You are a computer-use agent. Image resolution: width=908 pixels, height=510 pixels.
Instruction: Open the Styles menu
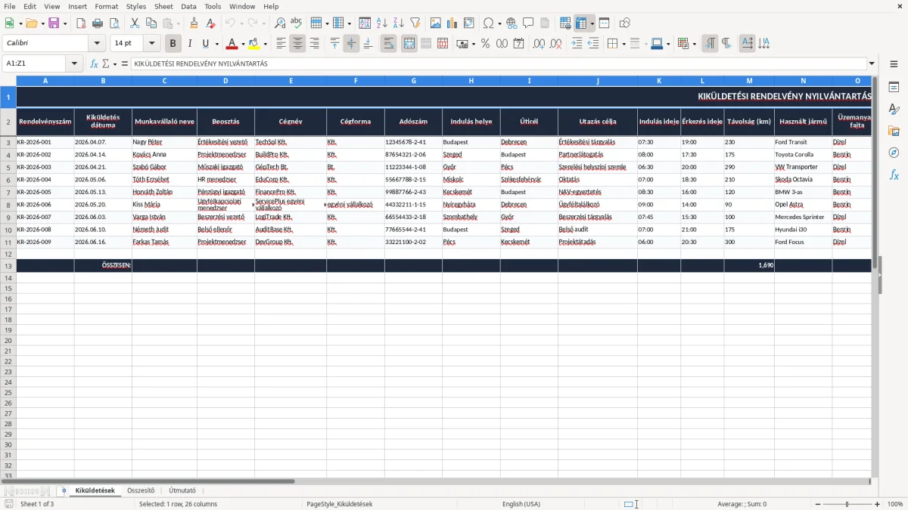pyautogui.click(x=136, y=6)
